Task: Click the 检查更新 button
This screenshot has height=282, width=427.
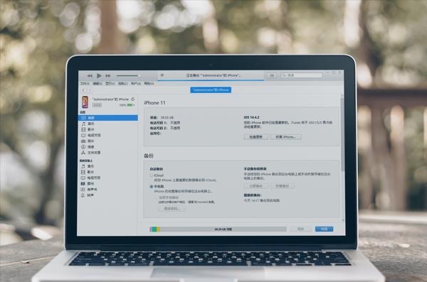Action: pos(255,137)
